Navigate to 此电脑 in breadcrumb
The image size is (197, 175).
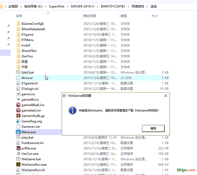pyautogui.click(x=13, y=6)
